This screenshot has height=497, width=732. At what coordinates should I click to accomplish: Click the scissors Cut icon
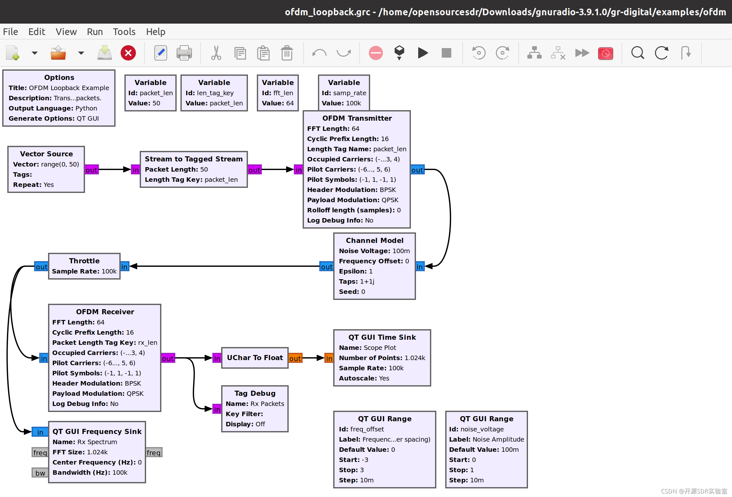(x=216, y=53)
